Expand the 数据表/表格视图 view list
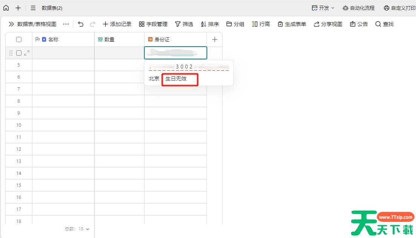Screen dimensions: 416x238 (32, 24)
